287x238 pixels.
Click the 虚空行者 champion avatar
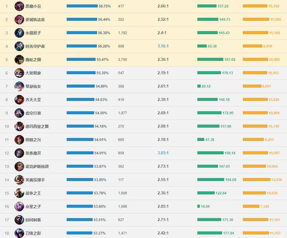click(x=19, y=113)
